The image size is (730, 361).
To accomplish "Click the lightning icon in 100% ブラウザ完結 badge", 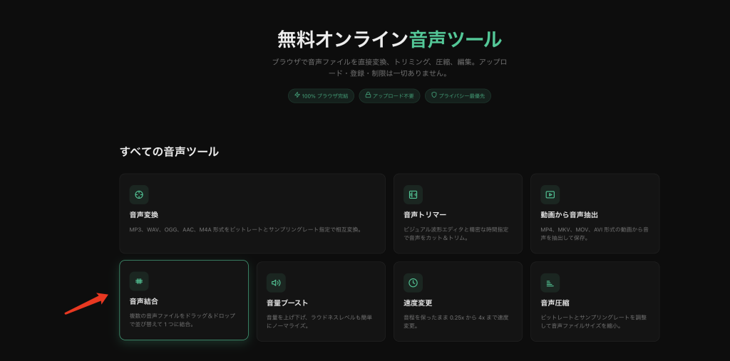I will coord(297,95).
